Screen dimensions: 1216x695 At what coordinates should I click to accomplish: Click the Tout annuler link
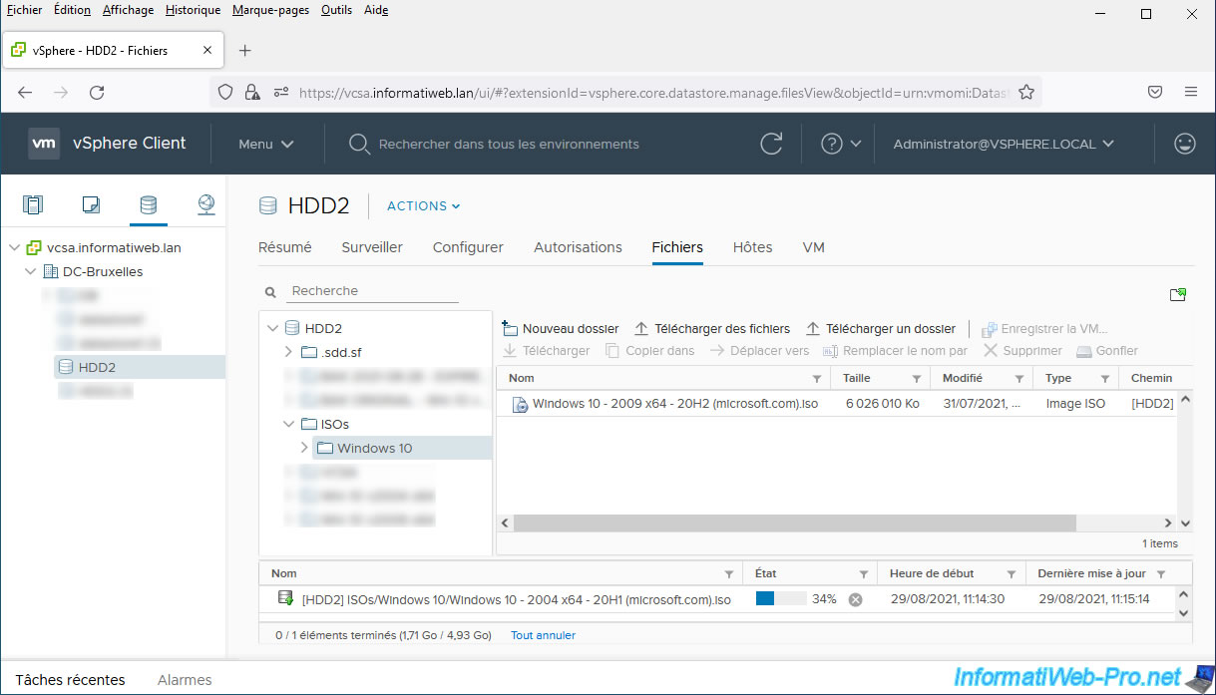coord(543,635)
